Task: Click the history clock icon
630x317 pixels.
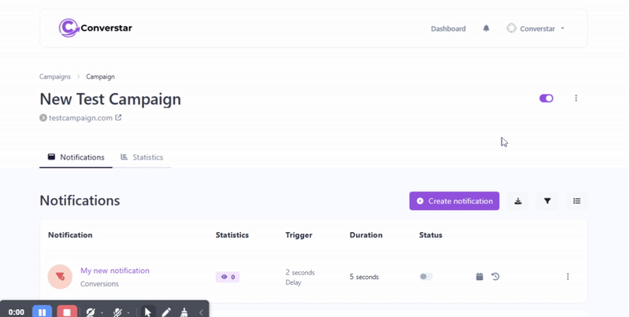Action: pyautogui.click(x=495, y=277)
